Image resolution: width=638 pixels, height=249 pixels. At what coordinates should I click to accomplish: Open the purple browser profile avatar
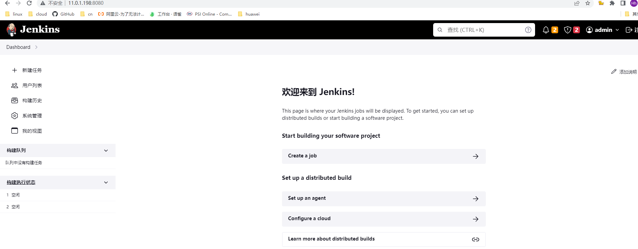point(634,3)
